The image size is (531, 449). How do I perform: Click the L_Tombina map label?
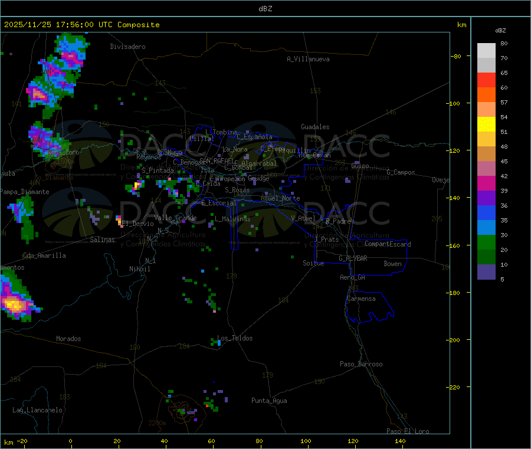tap(221, 132)
